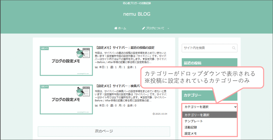This screenshot has height=140, width=273.
Task: Click the pencil icon beside ブログについて
Action: pyautogui.click(x=143, y=28)
